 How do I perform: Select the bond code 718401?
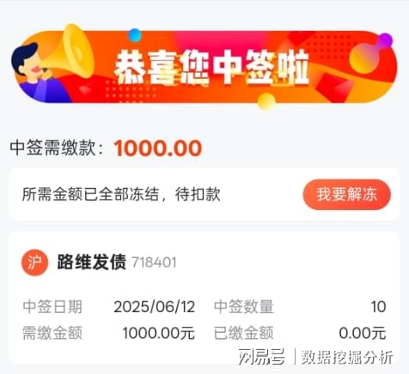[x=154, y=262]
